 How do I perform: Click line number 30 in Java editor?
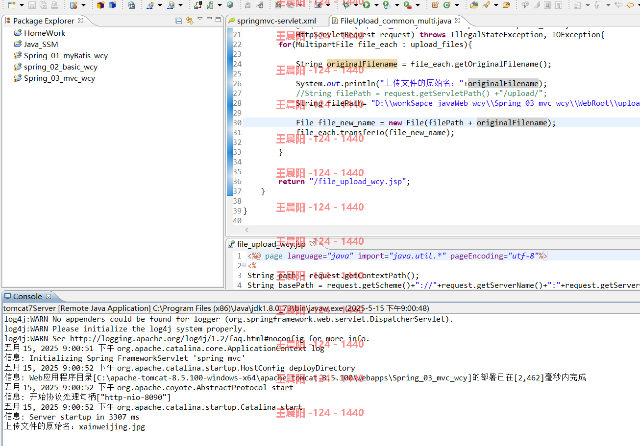pyautogui.click(x=237, y=123)
